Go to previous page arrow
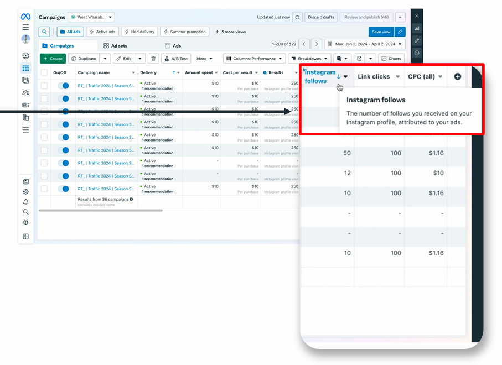Screen dimensions: 502x365 pyautogui.click(x=304, y=44)
